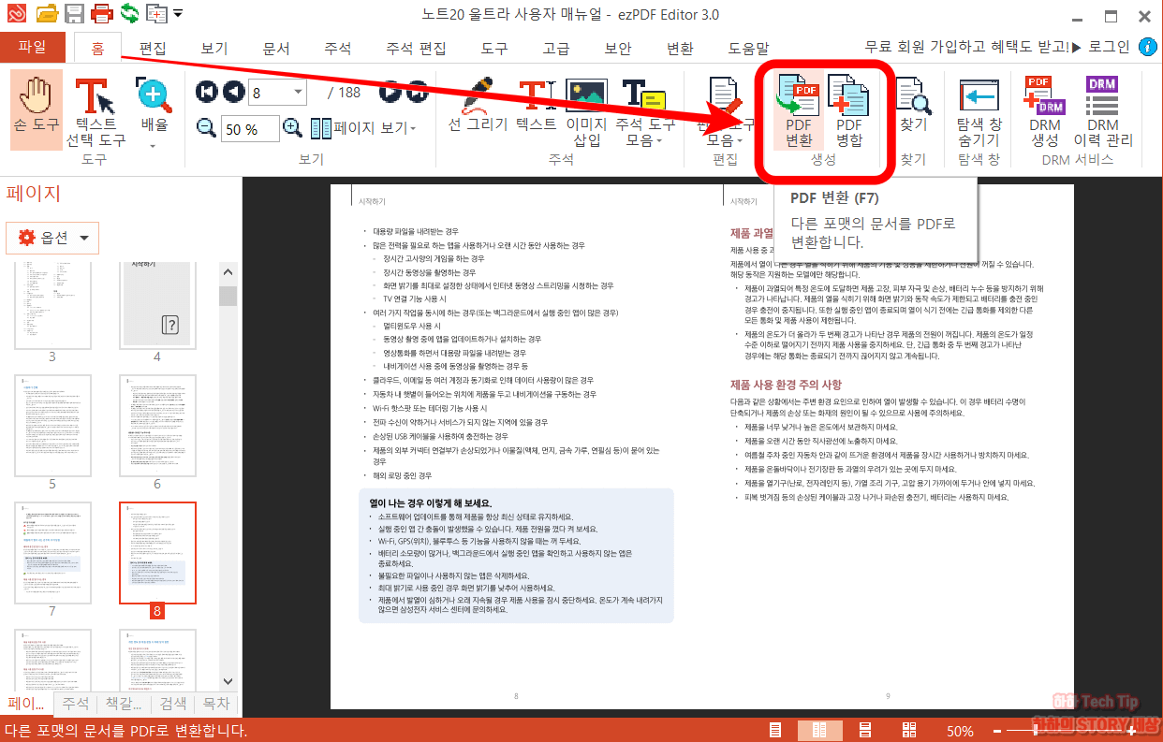Click thumbnail panel scroll-up arrow
This screenshot has width=1163, height=742.
228,272
